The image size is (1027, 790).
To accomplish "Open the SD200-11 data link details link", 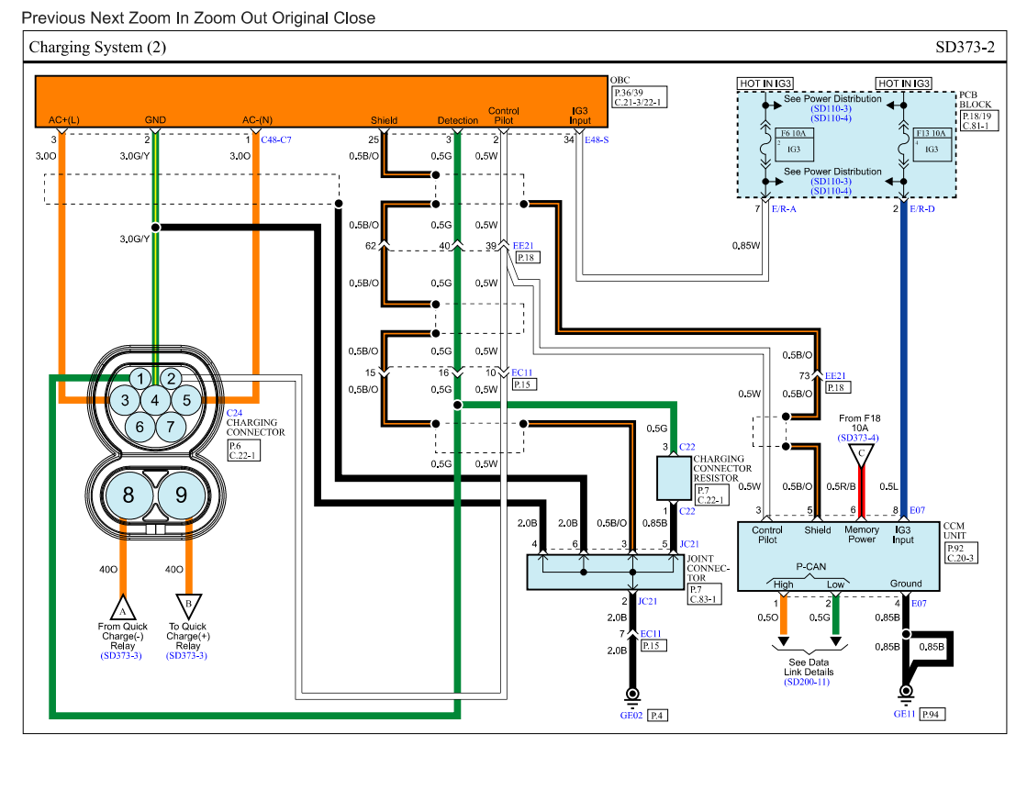I will [x=807, y=682].
